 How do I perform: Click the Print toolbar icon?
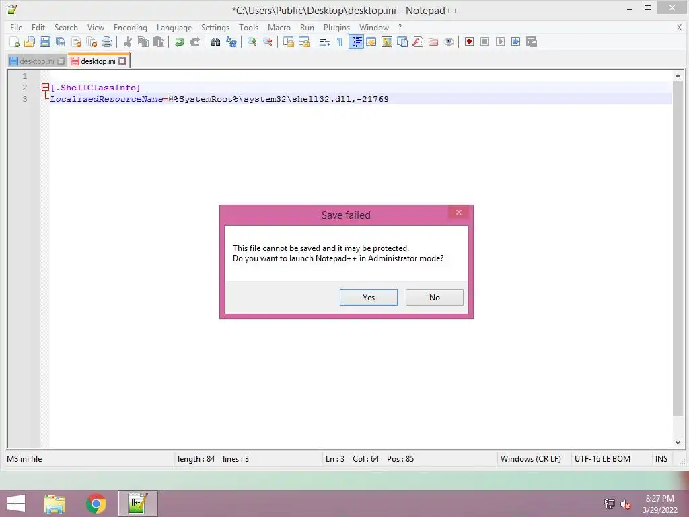107,42
